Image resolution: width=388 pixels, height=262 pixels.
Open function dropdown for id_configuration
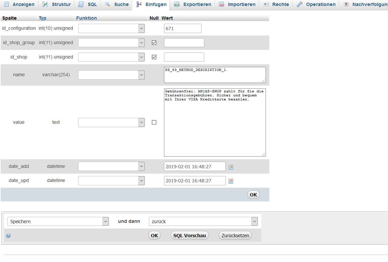111,28
